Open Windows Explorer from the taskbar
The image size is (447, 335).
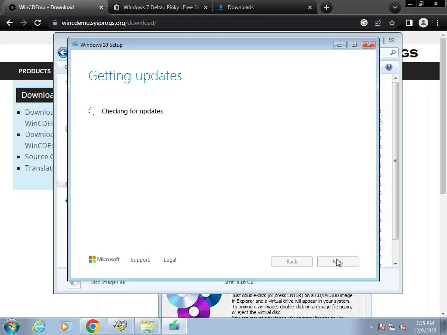point(147,326)
